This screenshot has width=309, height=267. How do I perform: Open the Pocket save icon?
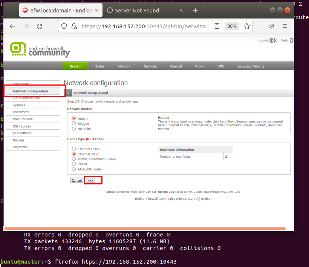click(271, 26)
